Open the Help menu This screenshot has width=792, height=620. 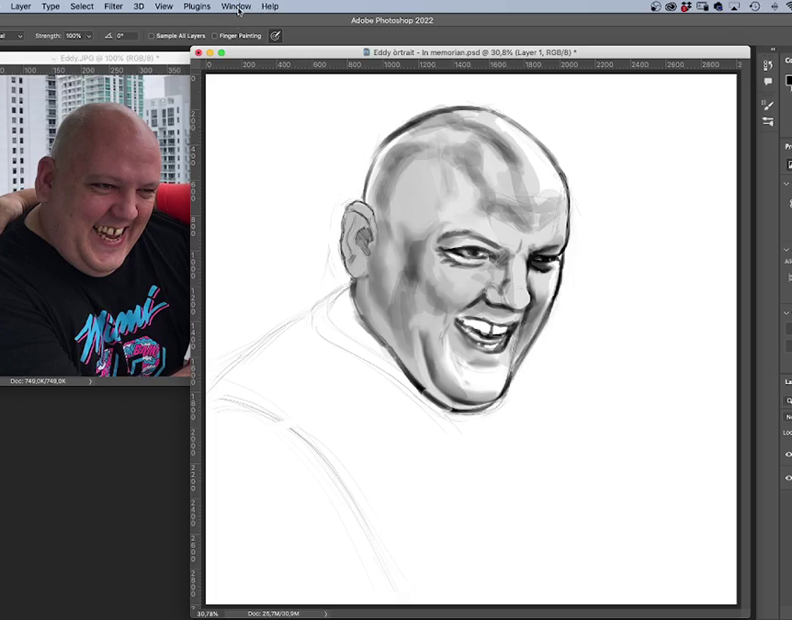(270, 6)
